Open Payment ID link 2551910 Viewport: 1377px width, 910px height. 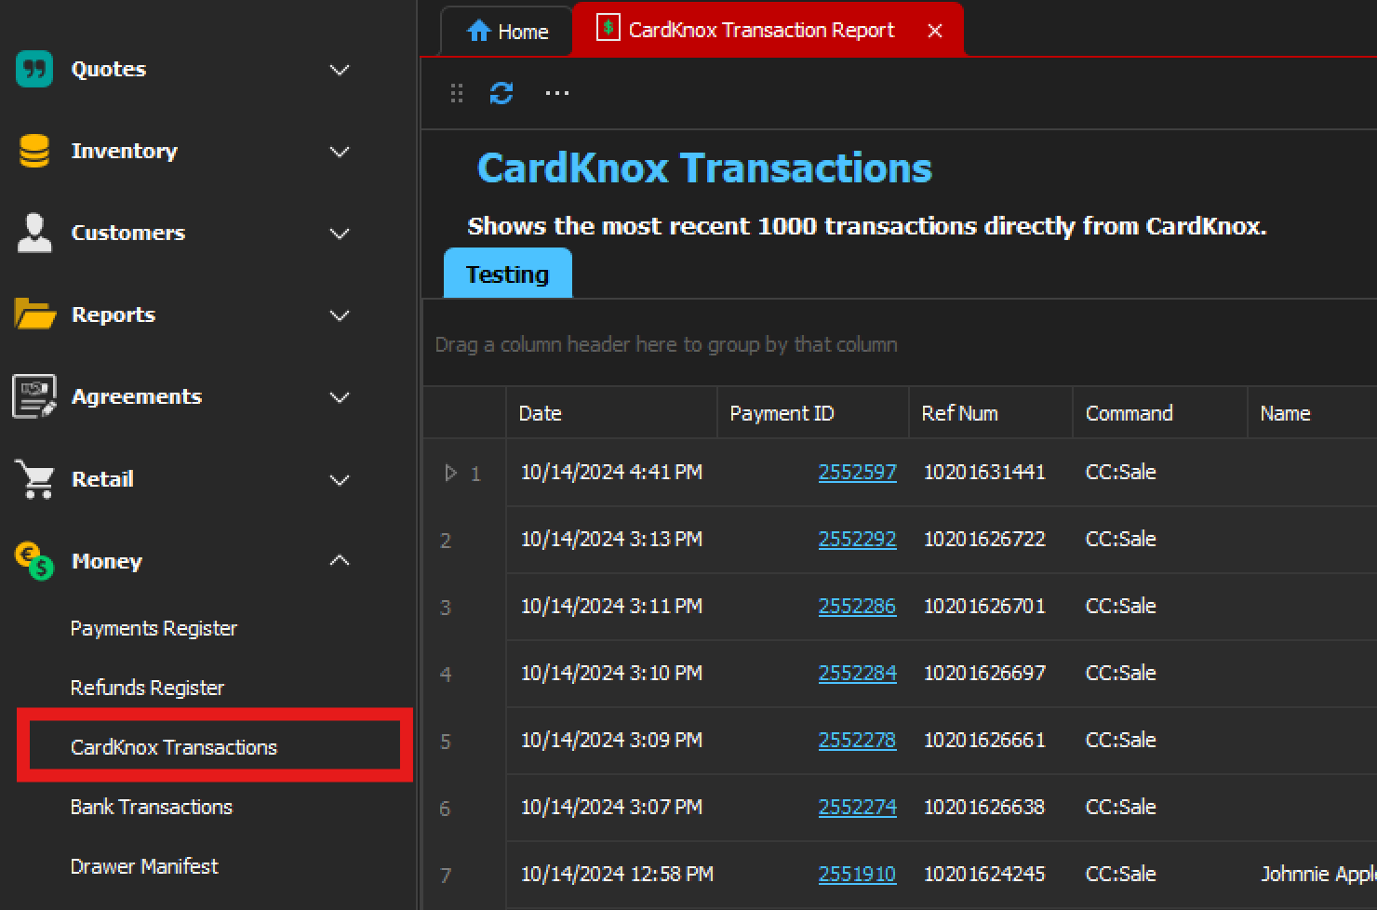point(857,875)
